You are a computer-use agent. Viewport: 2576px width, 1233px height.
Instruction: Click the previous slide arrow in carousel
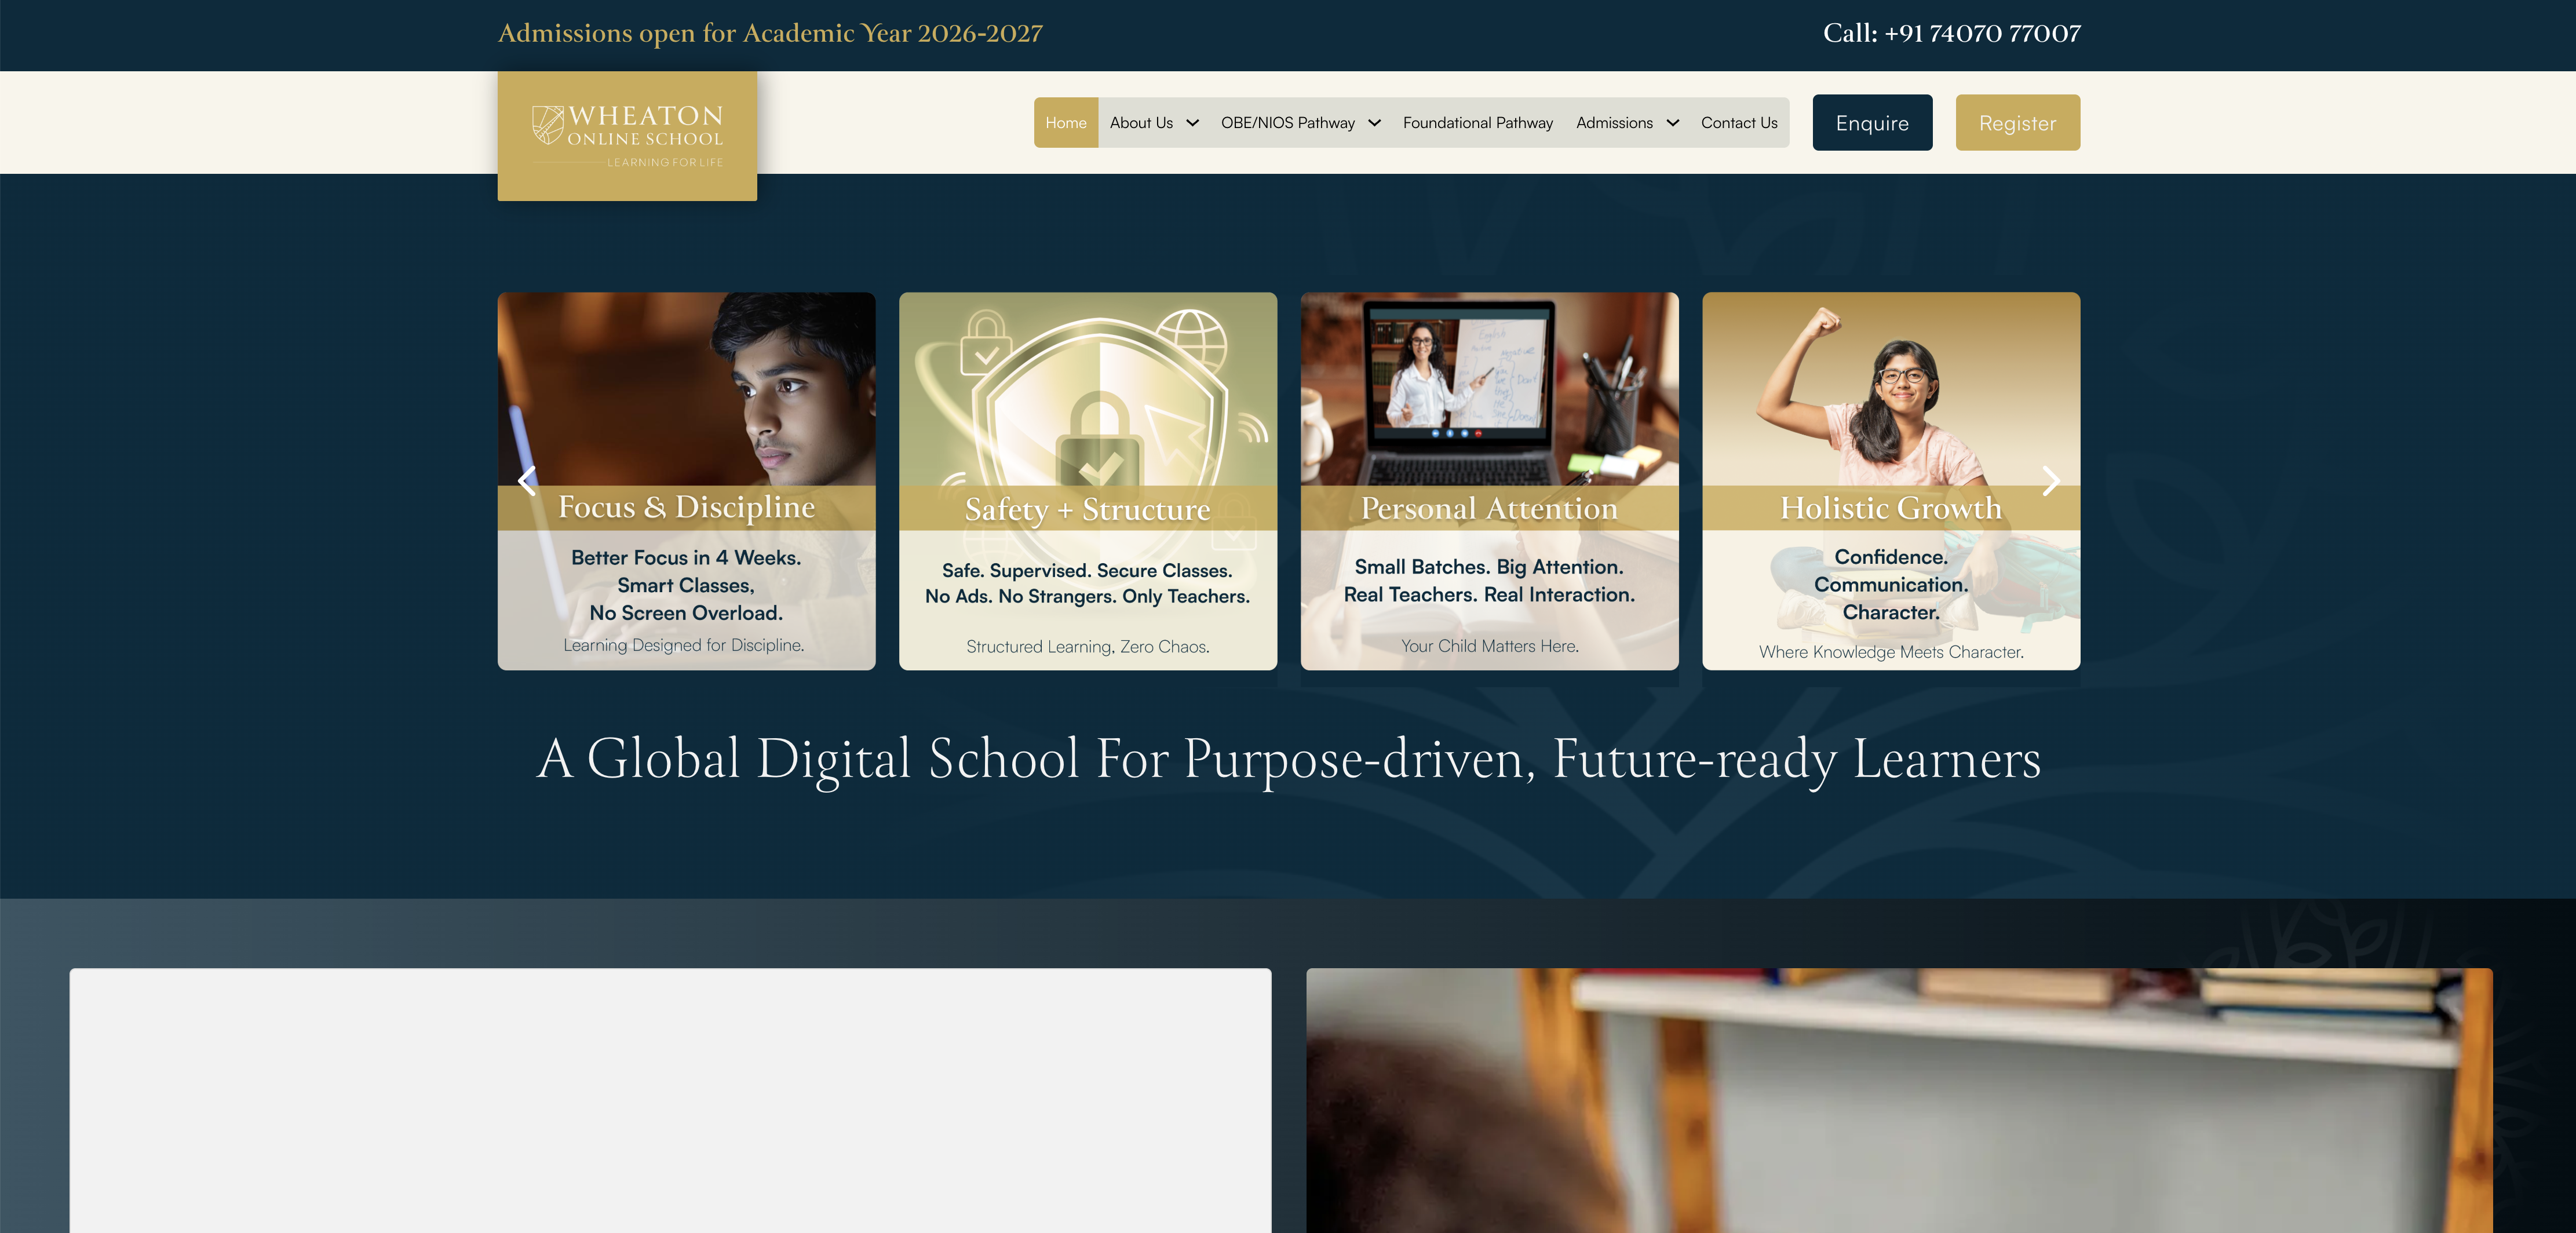click(527, 481)
